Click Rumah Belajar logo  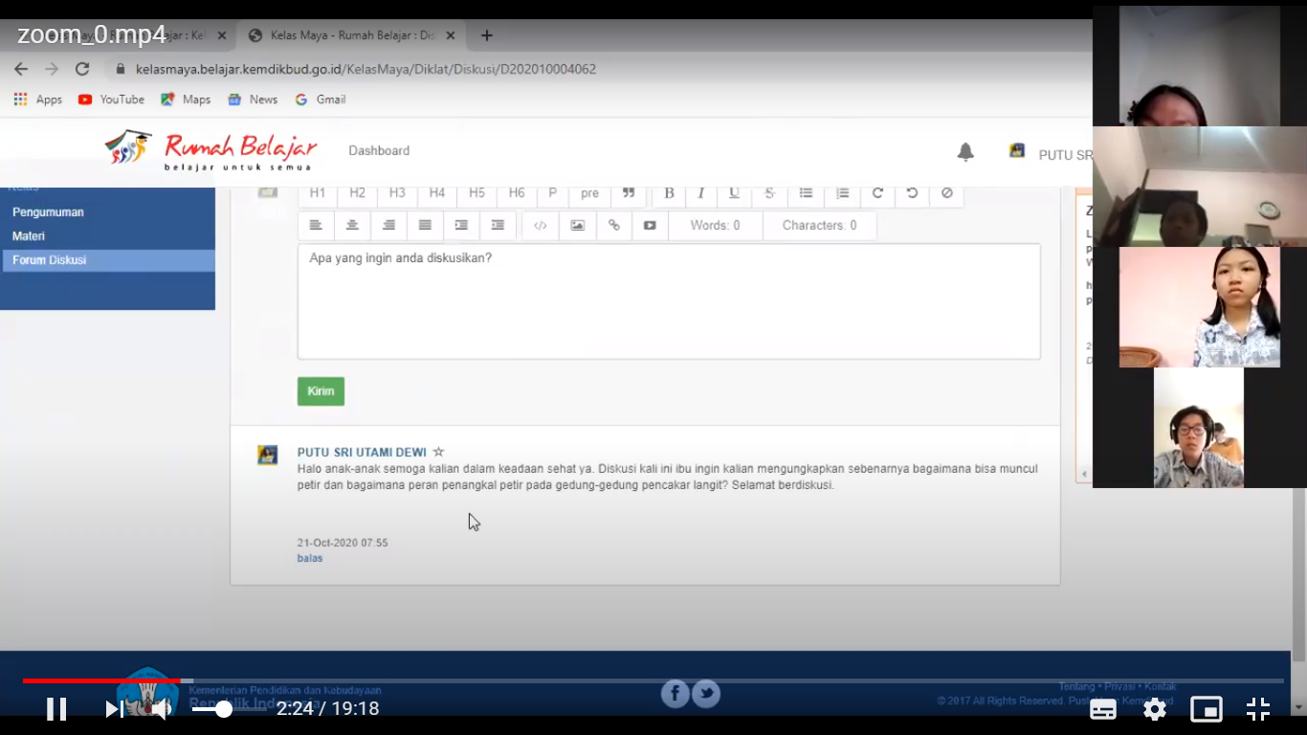[210, 150]
